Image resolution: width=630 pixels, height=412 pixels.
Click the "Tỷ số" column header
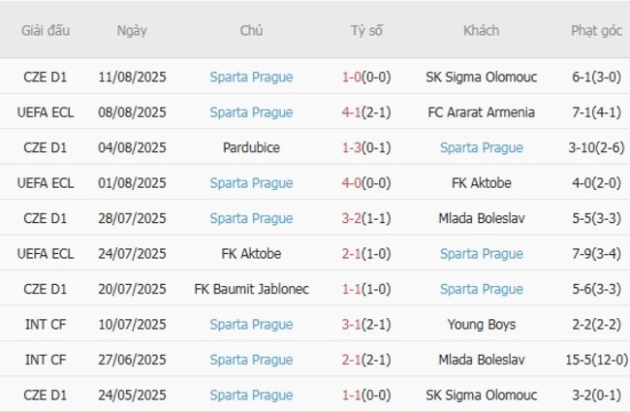tap(366, 30)
